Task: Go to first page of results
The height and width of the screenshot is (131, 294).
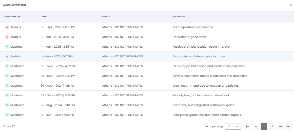Action: [x=248, y=126]
